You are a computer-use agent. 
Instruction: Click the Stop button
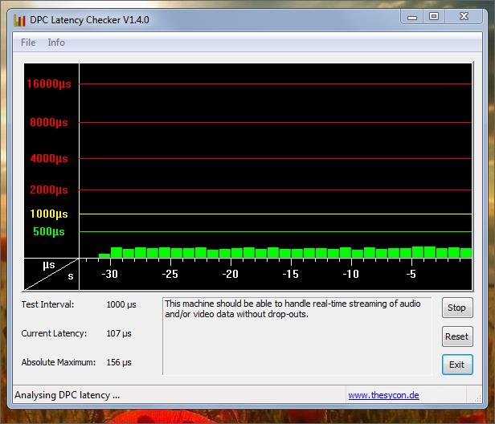[457, 308]
